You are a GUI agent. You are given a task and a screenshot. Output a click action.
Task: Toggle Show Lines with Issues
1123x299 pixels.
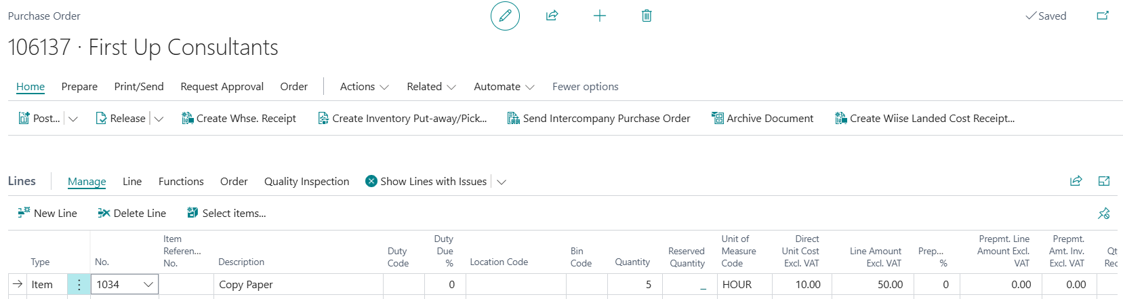coord(426,181)
